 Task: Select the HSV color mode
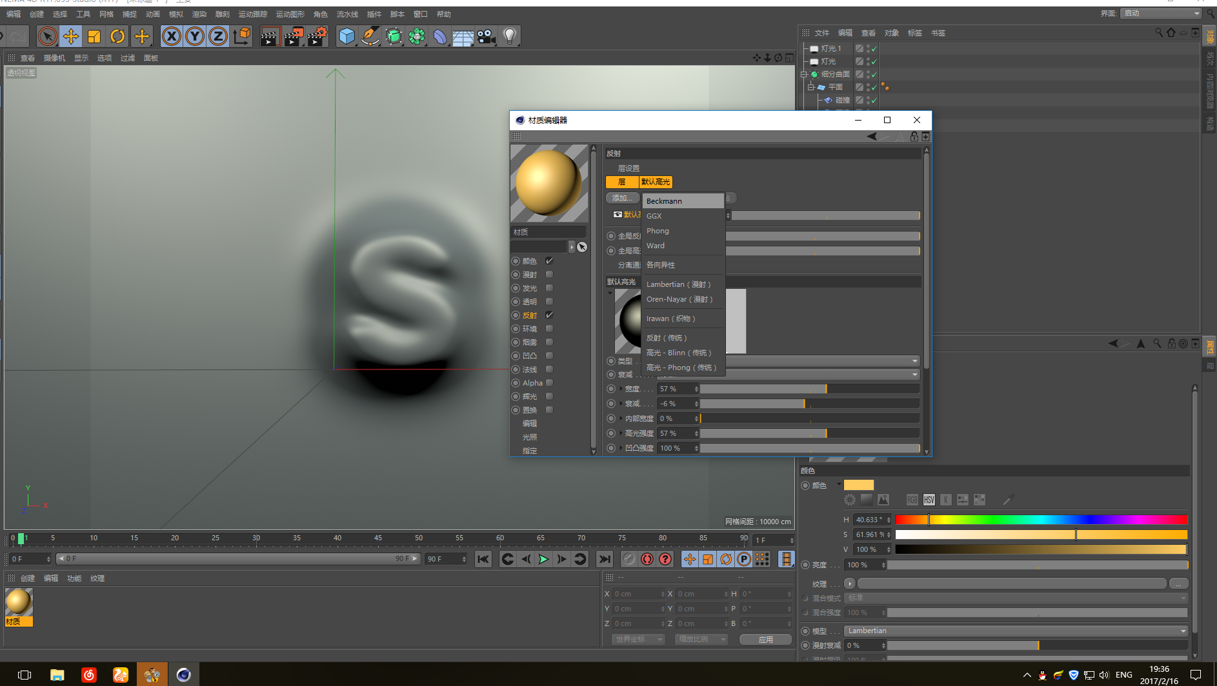tap(929, 500)
